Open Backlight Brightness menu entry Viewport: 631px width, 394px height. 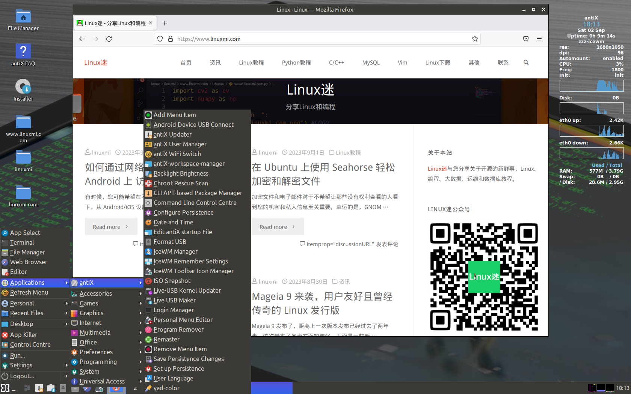197,173
